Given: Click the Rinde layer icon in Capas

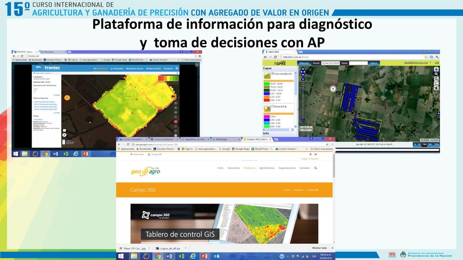Looking at the screenshot, I should pos(267,108).
